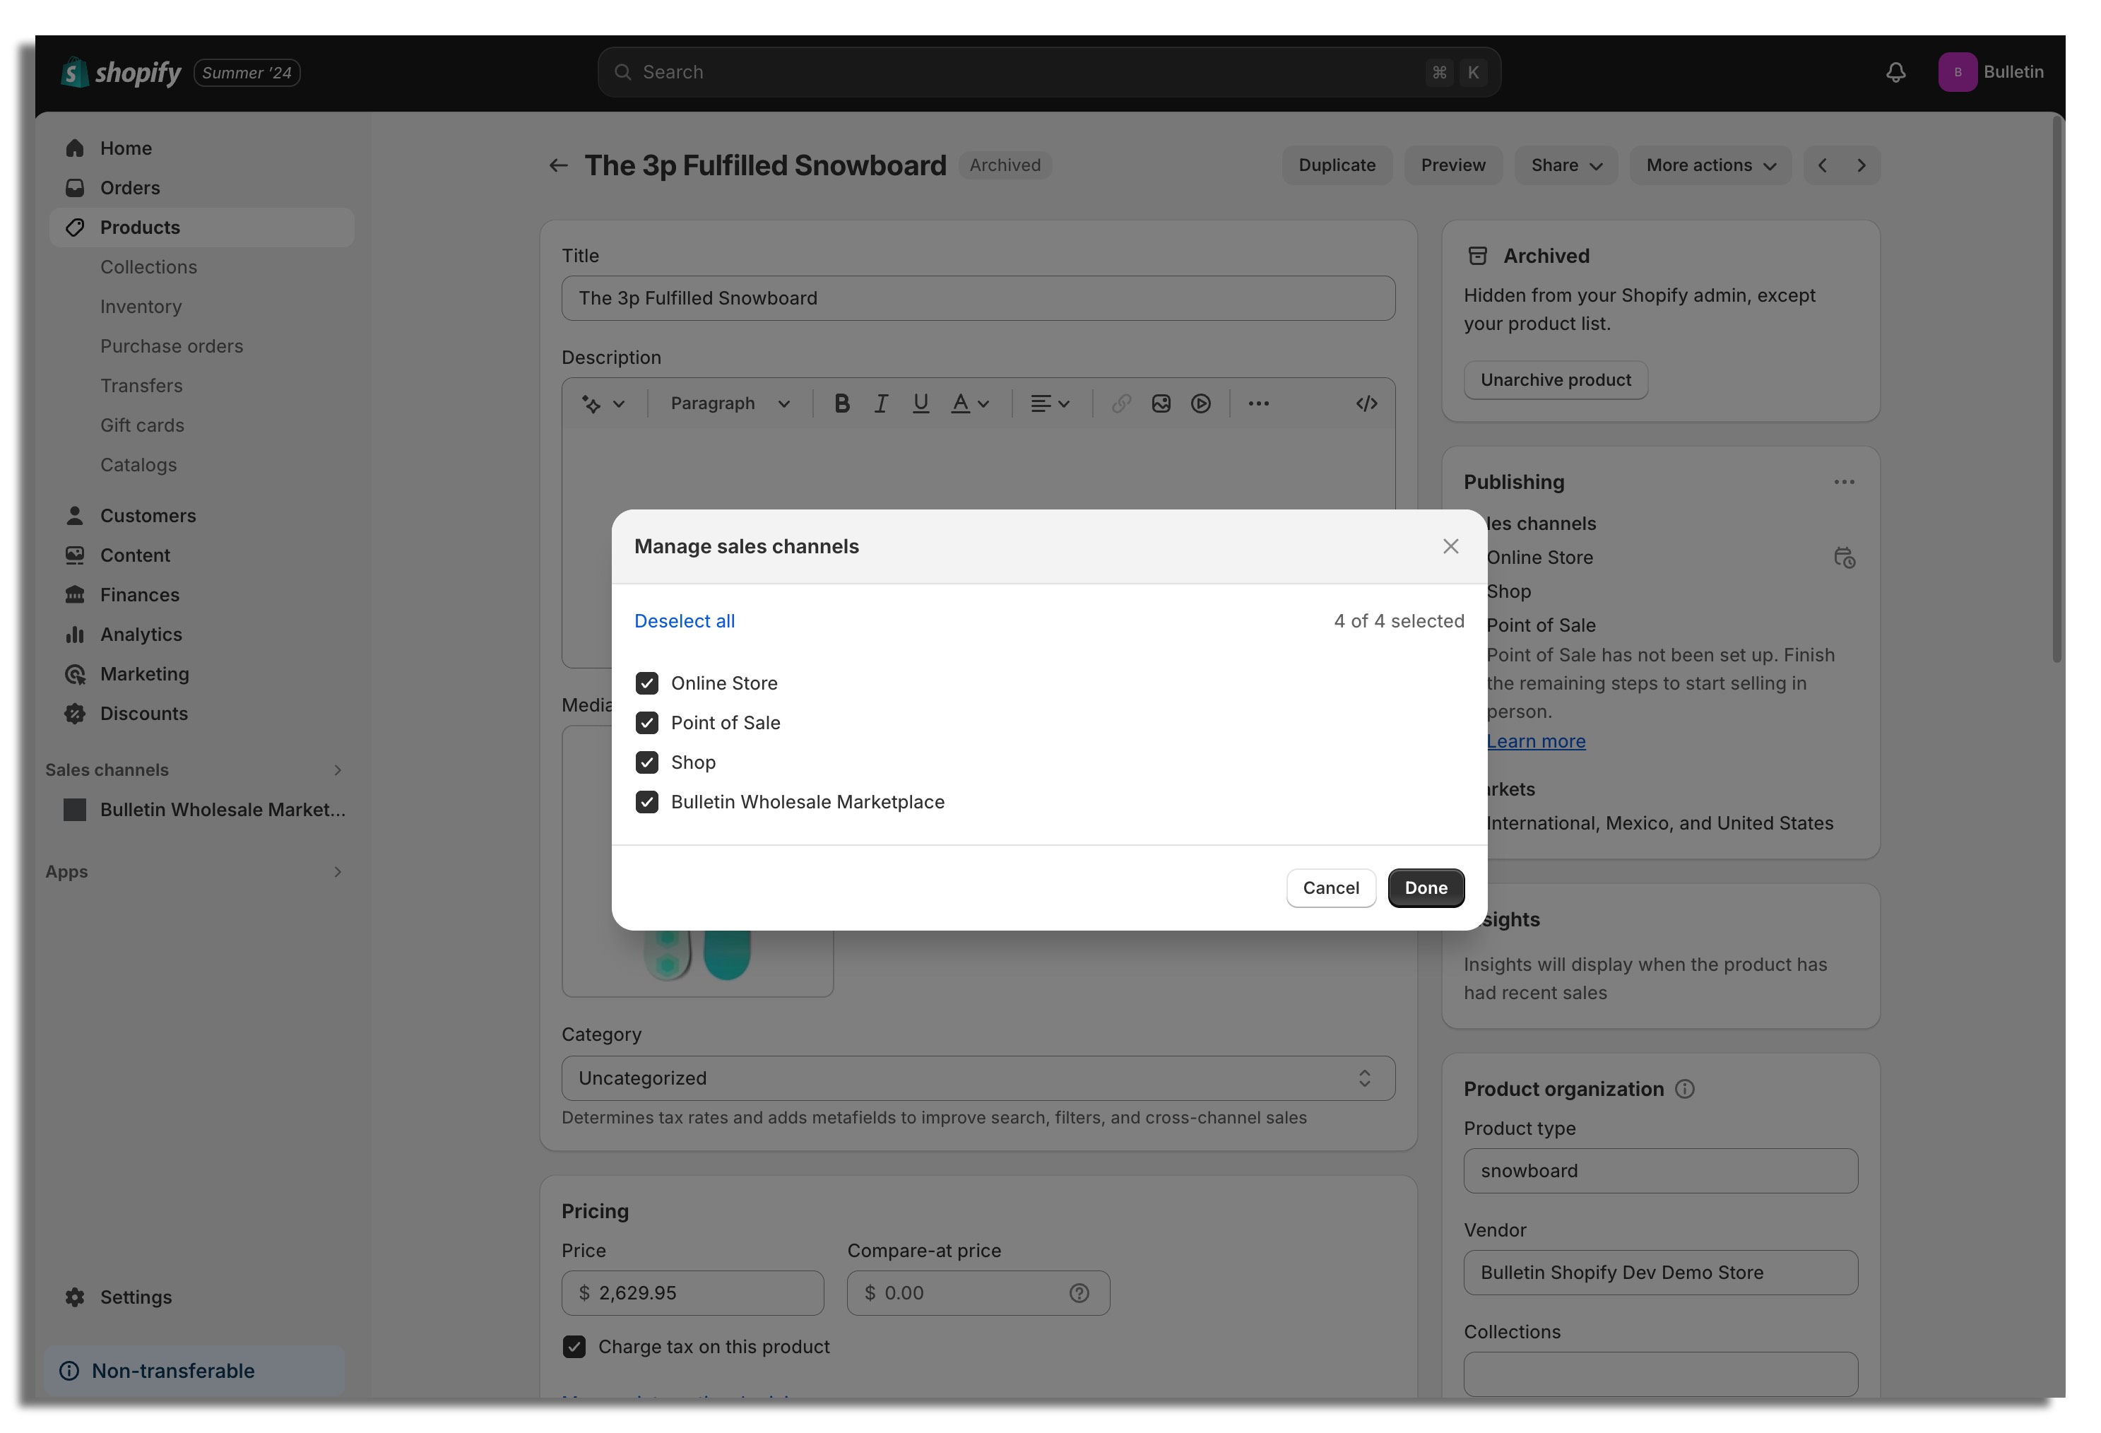
Task: Open the Publishing card ellipsis menu
Action: [x=1843, y=483]
